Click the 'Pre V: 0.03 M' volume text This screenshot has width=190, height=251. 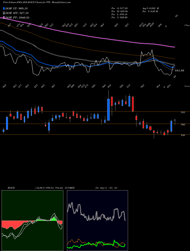(x=150, y=11)
